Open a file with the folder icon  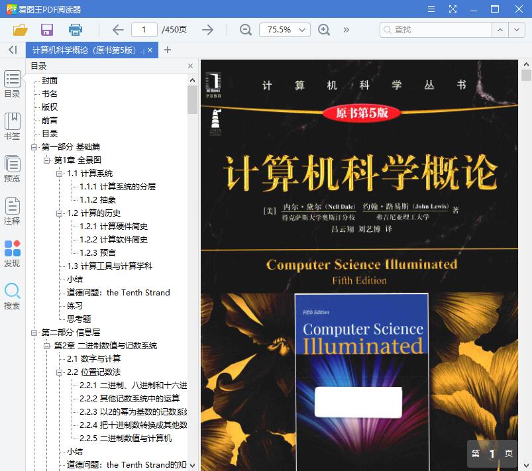pyautogui.click(x=20, y=30)
